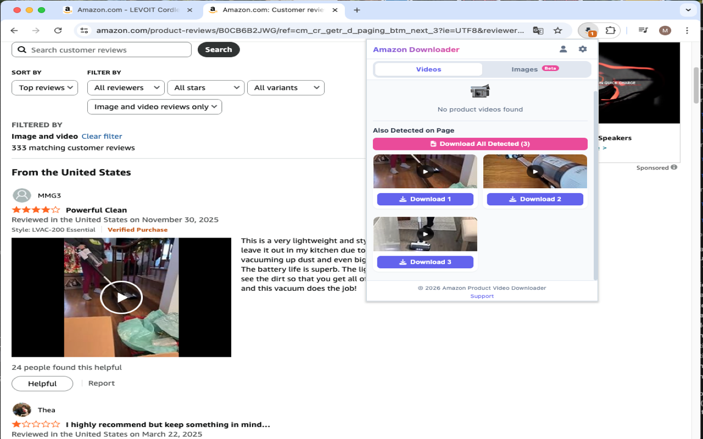The width and height of the screenshot is (703, 439).
Task: Click the Thea reviewer name
Action: pos(47,410)
